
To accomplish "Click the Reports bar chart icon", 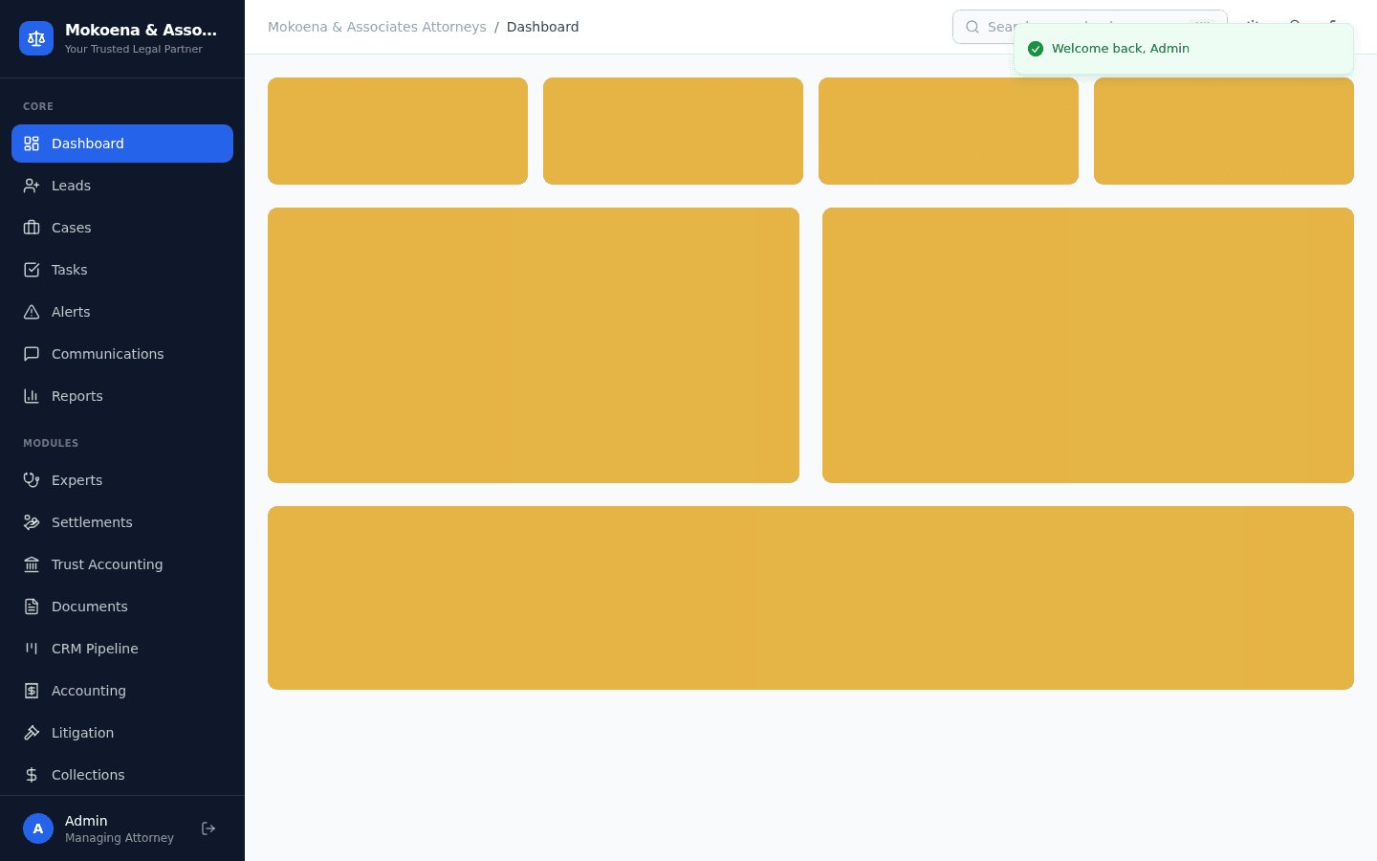I will 32,396.
